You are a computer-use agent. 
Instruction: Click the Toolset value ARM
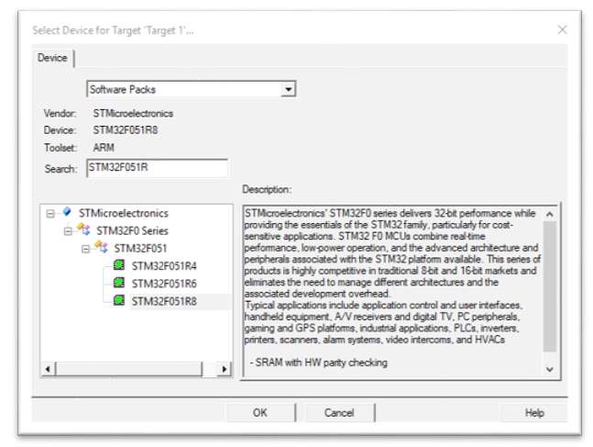[104, 148]
